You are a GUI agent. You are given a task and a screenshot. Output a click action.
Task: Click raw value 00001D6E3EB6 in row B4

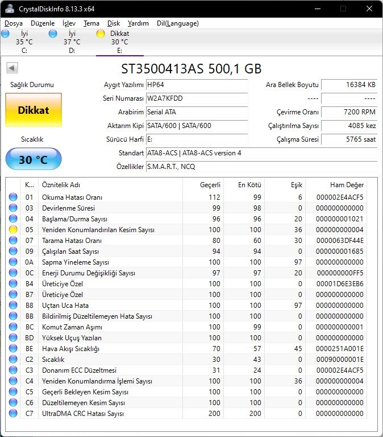pos(340,284)
